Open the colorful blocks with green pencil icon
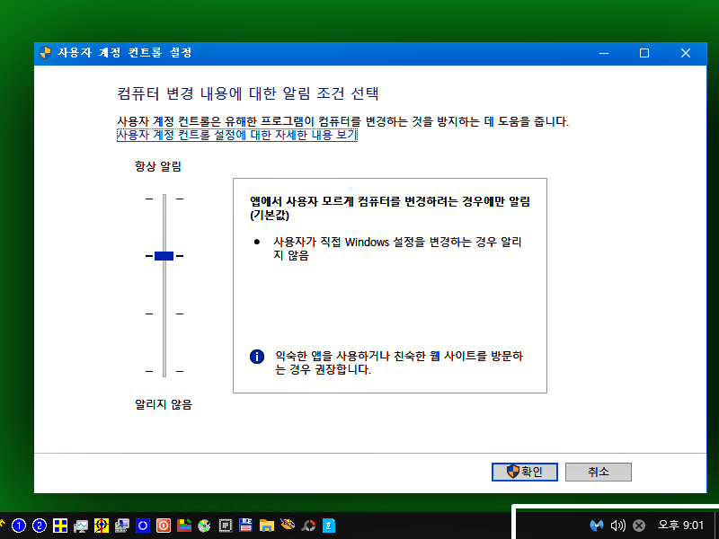The width and height of the screenshot is (719, 539). click(x=184, y=526)
